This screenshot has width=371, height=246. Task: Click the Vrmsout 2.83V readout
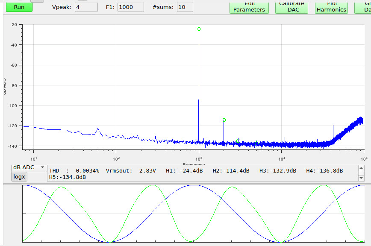[131, 170]
